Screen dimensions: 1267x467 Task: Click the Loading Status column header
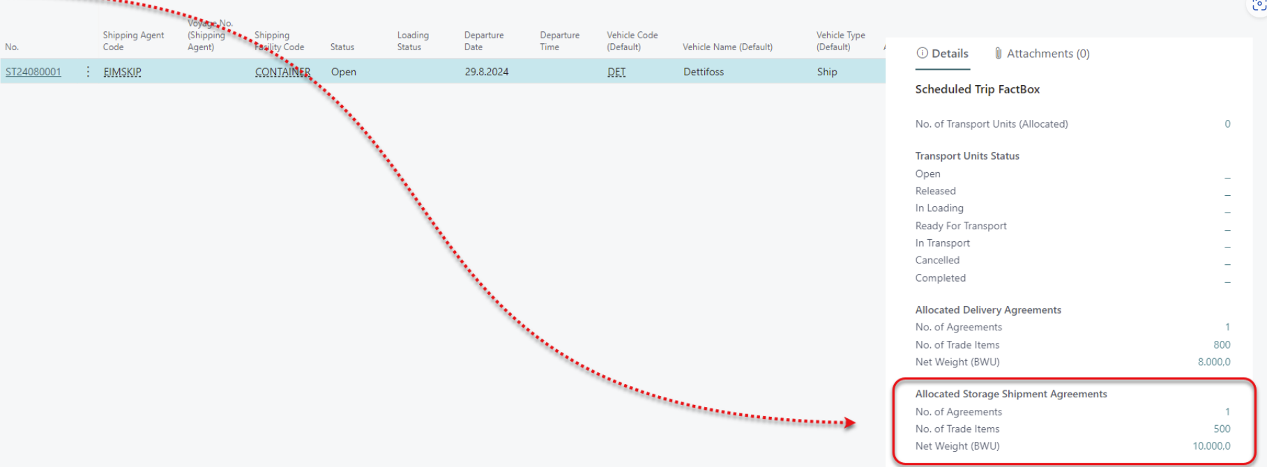pyautogui.click(x=413, y=41)
